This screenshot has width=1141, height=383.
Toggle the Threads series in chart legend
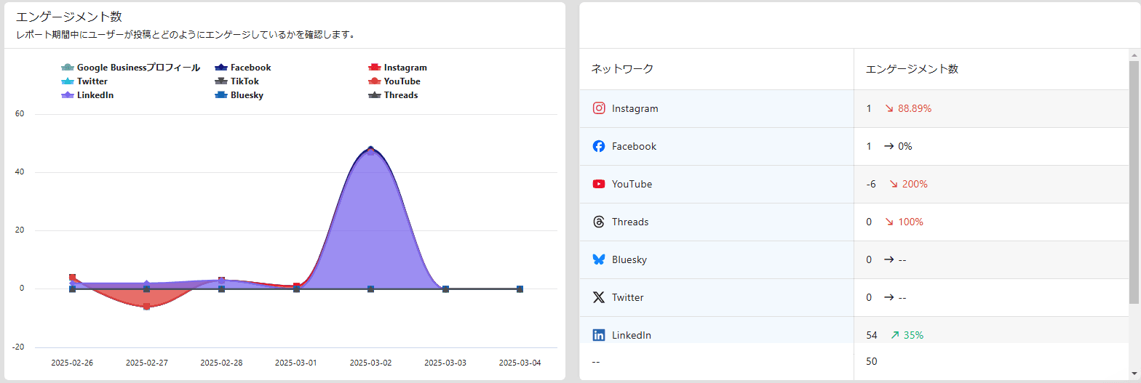coord(393,95)
